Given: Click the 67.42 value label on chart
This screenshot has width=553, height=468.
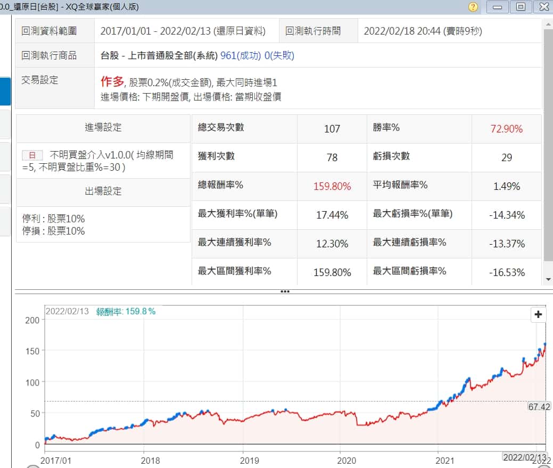Looking at the screenshot, I should (x=539, y=407).
